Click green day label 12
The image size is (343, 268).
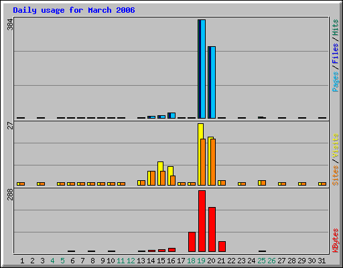pyautogui.click(x=131, y=261)
